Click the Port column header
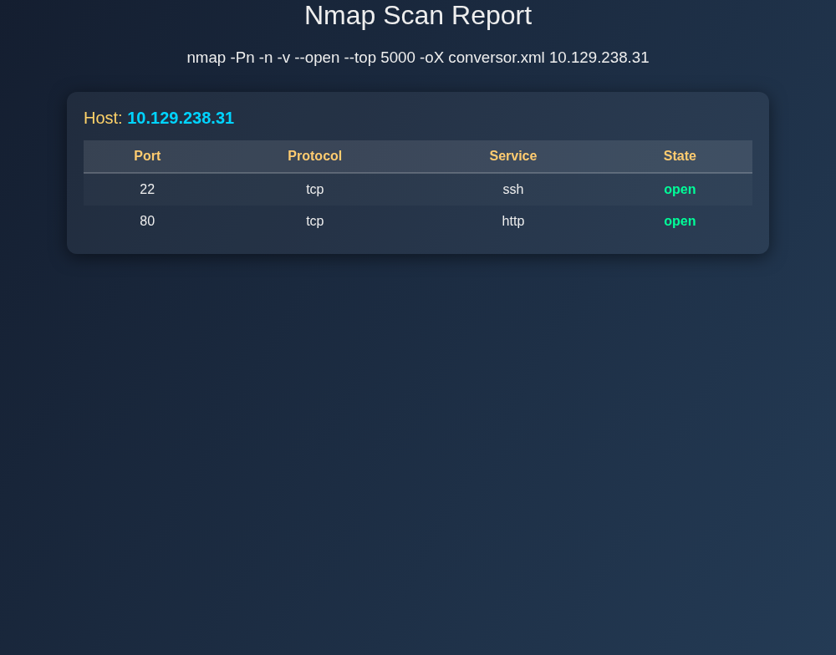Viewport: 836px width, 655px height. [147, 156]
